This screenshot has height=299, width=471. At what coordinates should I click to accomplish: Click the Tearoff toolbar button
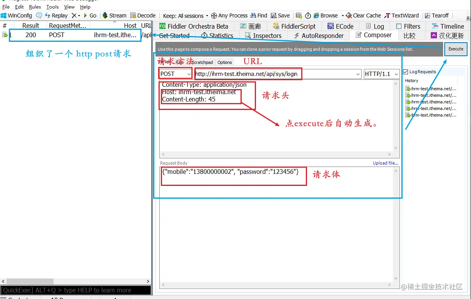coord(437,15)
